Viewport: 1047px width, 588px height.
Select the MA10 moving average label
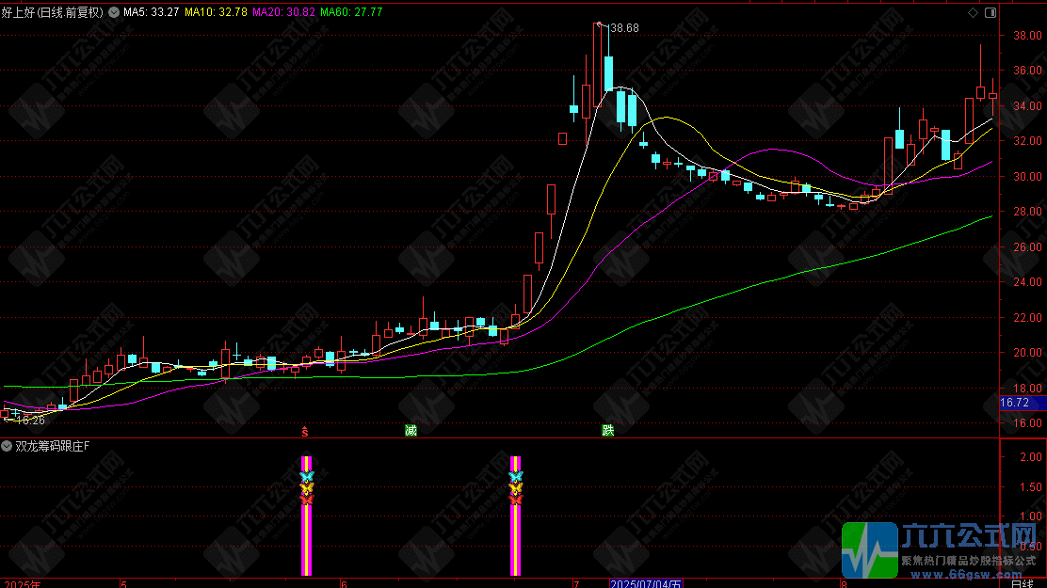[216, 12]
